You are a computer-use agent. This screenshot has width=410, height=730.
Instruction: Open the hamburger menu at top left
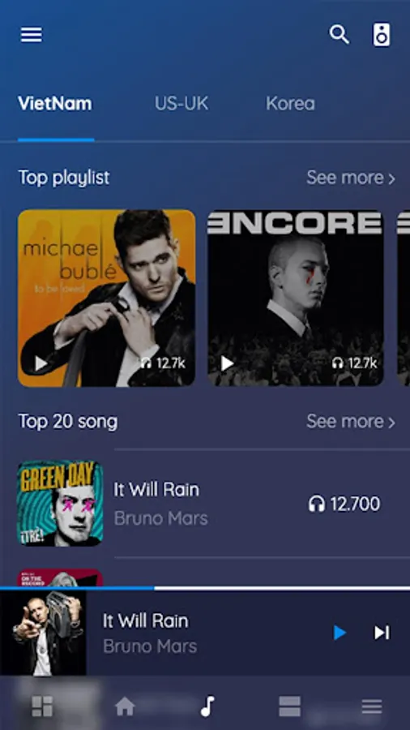[31, 34]
